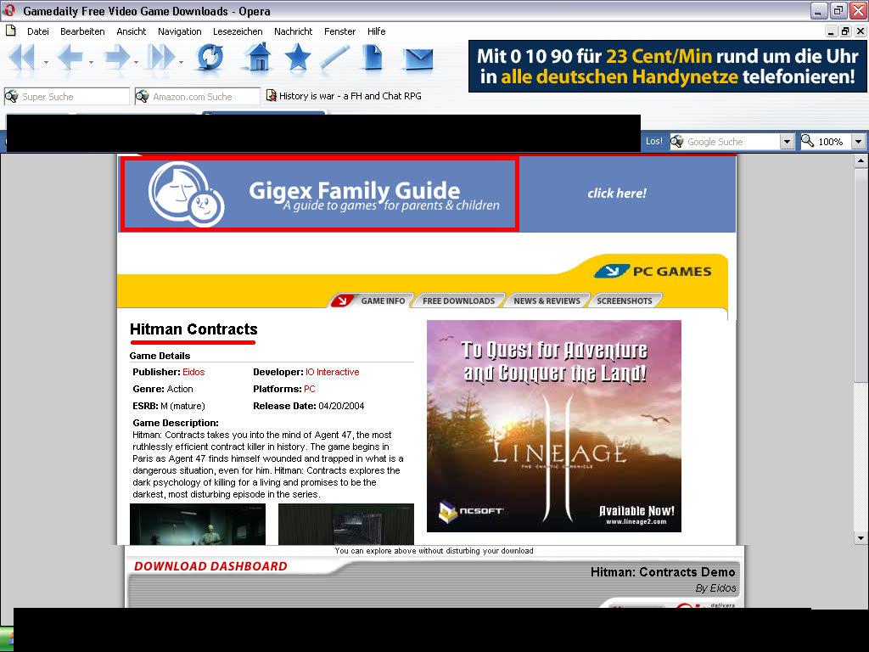Go back with the Back arrow
Screen dimensions: 869x652
(70, 57)
